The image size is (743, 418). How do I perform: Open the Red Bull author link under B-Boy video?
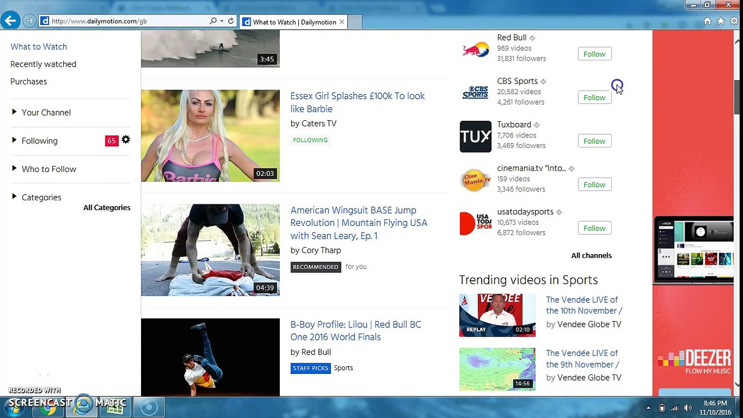[x=316, y=352]
